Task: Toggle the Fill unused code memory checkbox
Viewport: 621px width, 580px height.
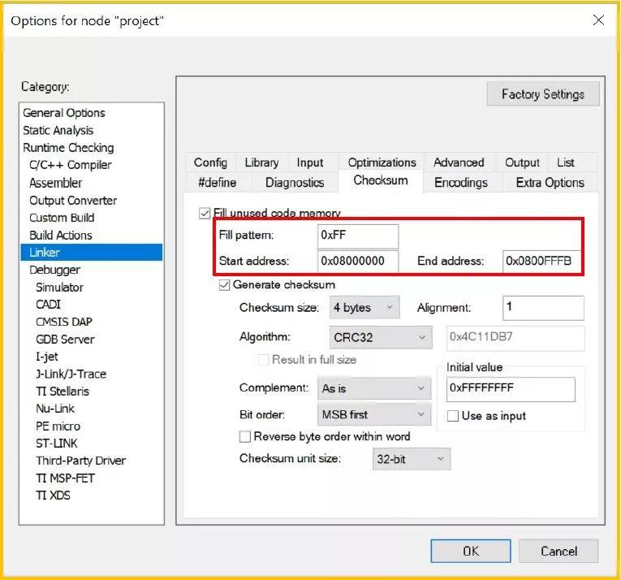Action: 205,214
